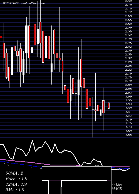The image size is (139, 194).
Task: Click the 2.66 price axis label
Action: [x=128, y=20]
